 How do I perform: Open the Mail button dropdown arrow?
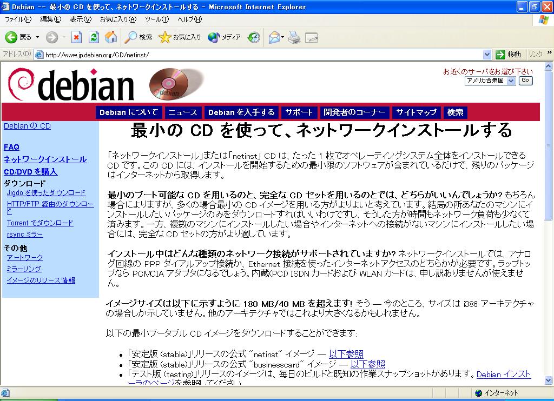click(x=282, y=37)
